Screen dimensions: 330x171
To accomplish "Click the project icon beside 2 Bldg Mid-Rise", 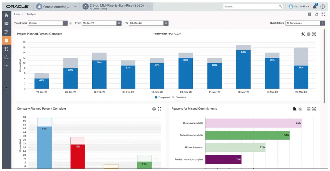I will click(x=86, y=6).
